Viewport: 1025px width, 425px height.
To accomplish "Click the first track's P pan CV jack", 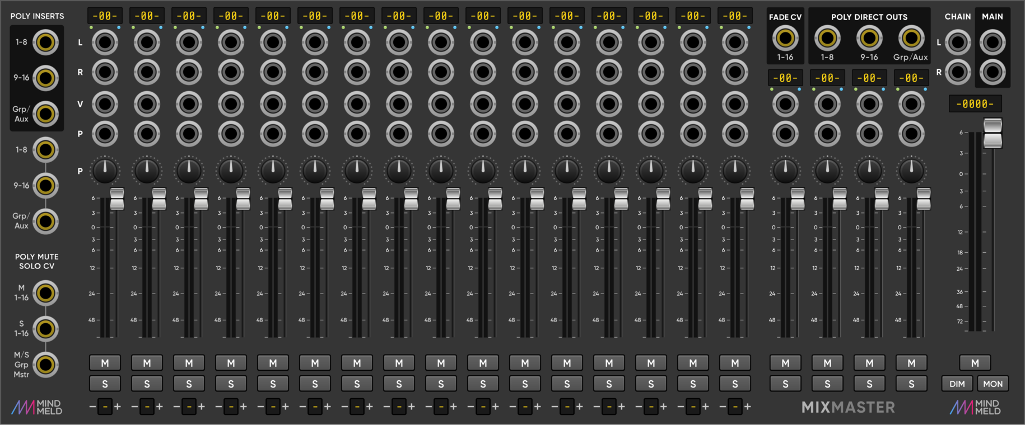I will [105, 134].
